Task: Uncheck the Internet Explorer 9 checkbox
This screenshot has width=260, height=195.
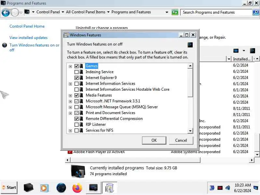Action: coord(76,78)
